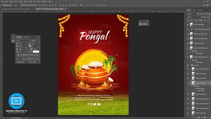The image size is (211, 119).
Task: Click distribute spacing icon in options bar
Action: click(81, 5)
